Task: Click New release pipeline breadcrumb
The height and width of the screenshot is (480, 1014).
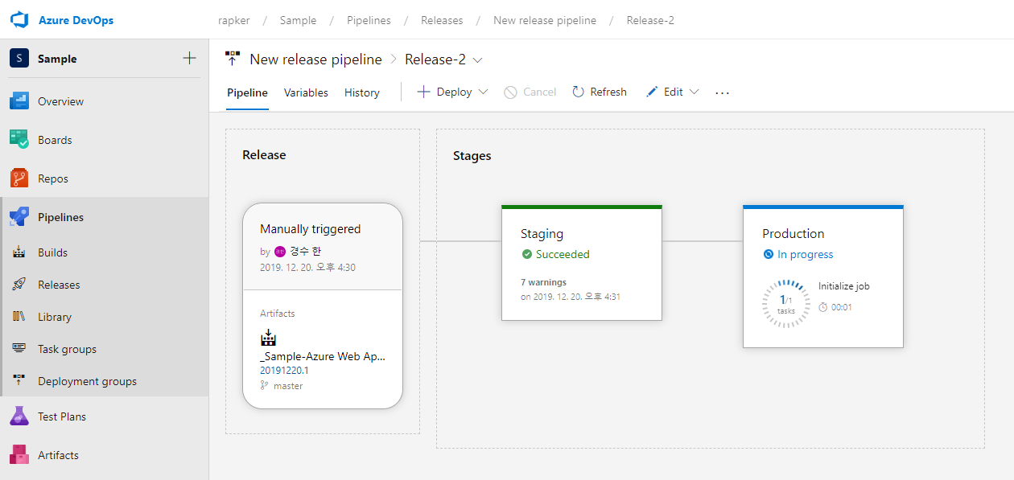Action: click(545, 20)
